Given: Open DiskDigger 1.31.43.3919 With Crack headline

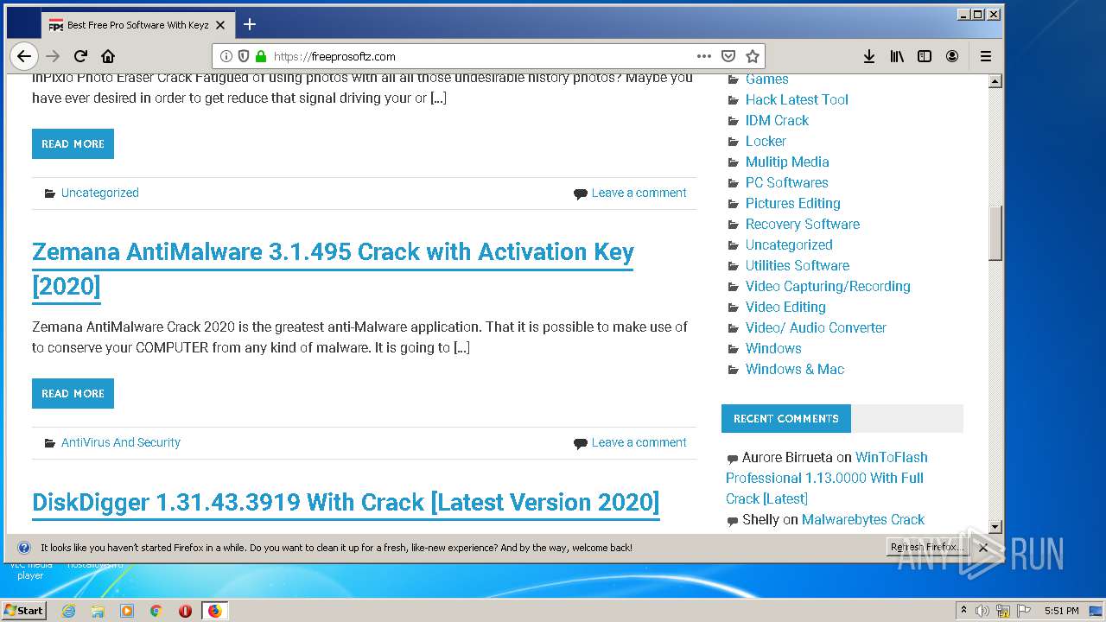Looking at the screenshot, I should 346,502.
